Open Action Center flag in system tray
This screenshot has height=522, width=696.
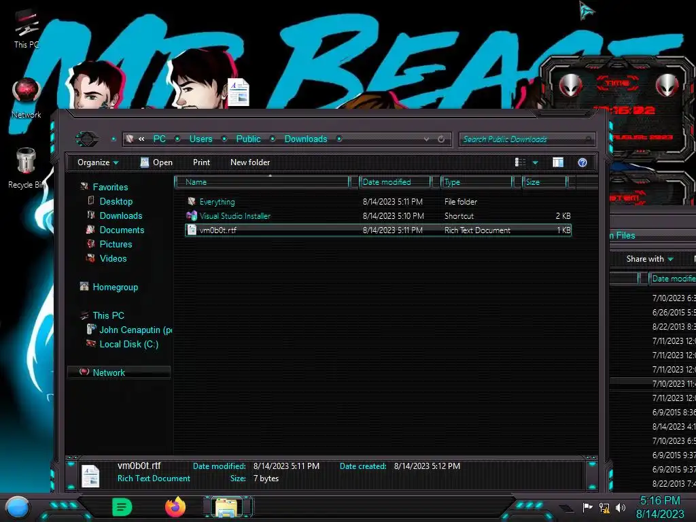click(x=587, y=507)
